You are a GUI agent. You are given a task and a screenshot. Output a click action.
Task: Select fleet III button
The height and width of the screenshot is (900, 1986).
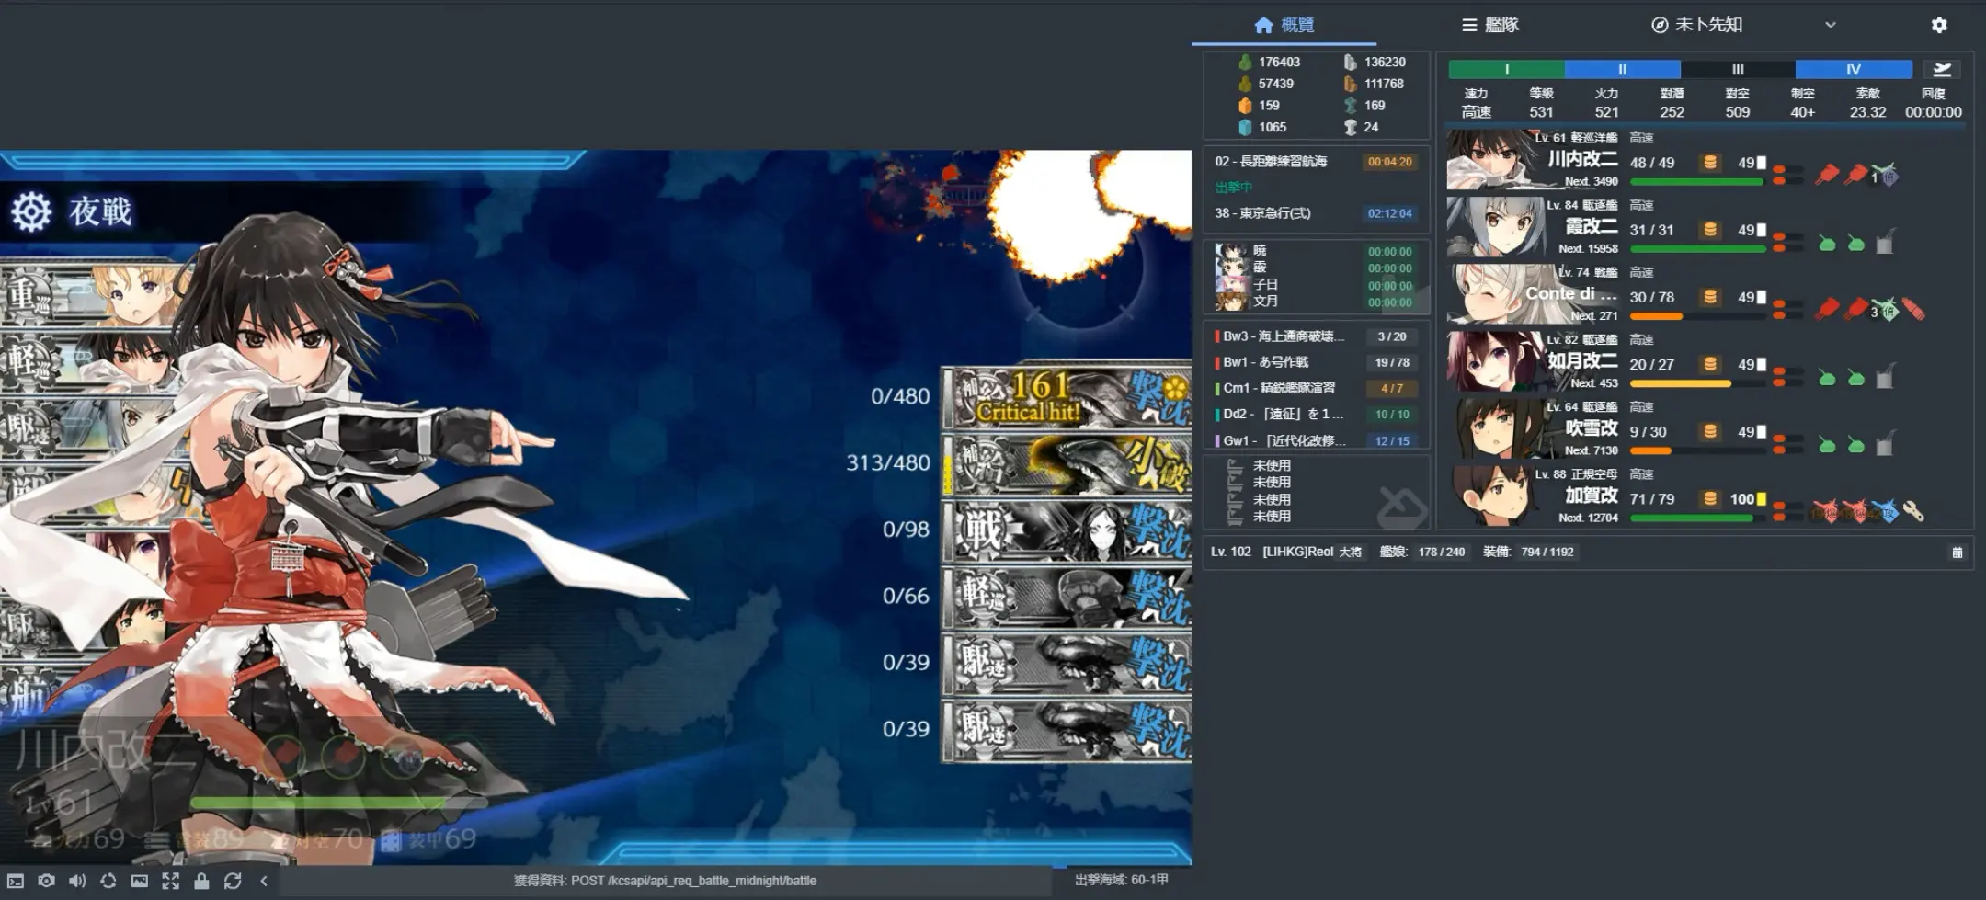(x=1738, y=69)
